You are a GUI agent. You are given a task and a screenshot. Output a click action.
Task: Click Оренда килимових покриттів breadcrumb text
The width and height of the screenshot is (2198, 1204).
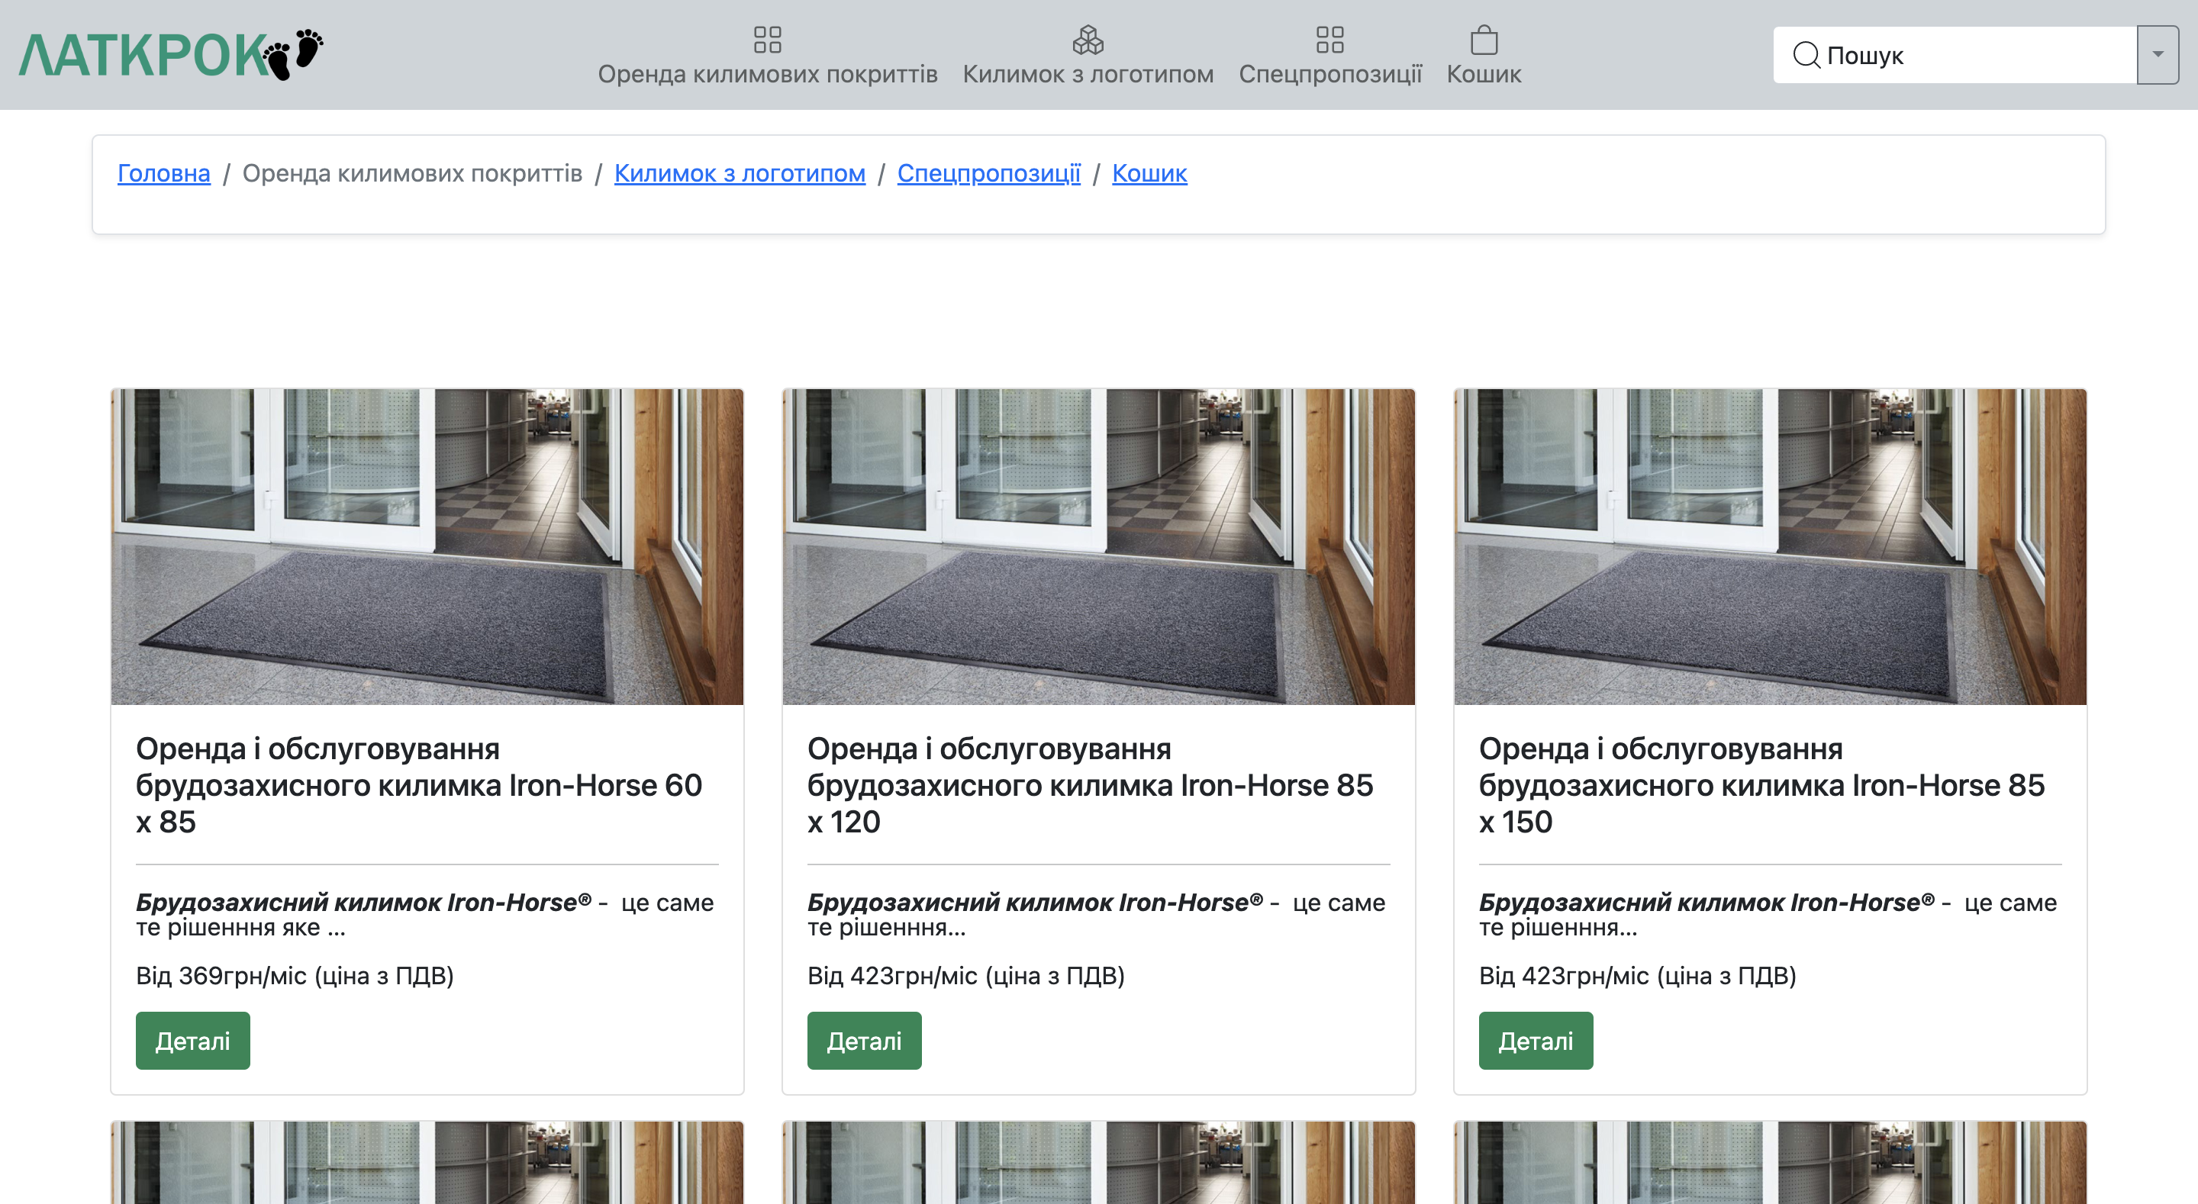[412, 173]
